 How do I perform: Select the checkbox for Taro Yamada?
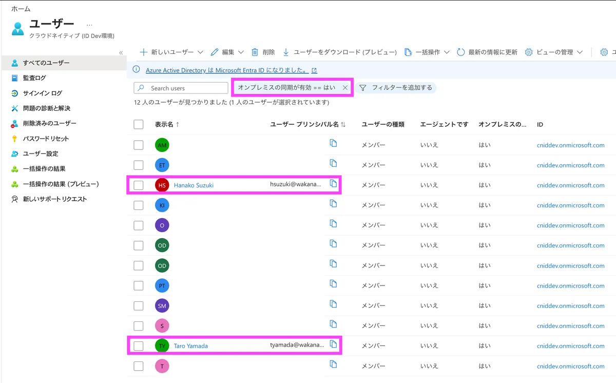139,346
